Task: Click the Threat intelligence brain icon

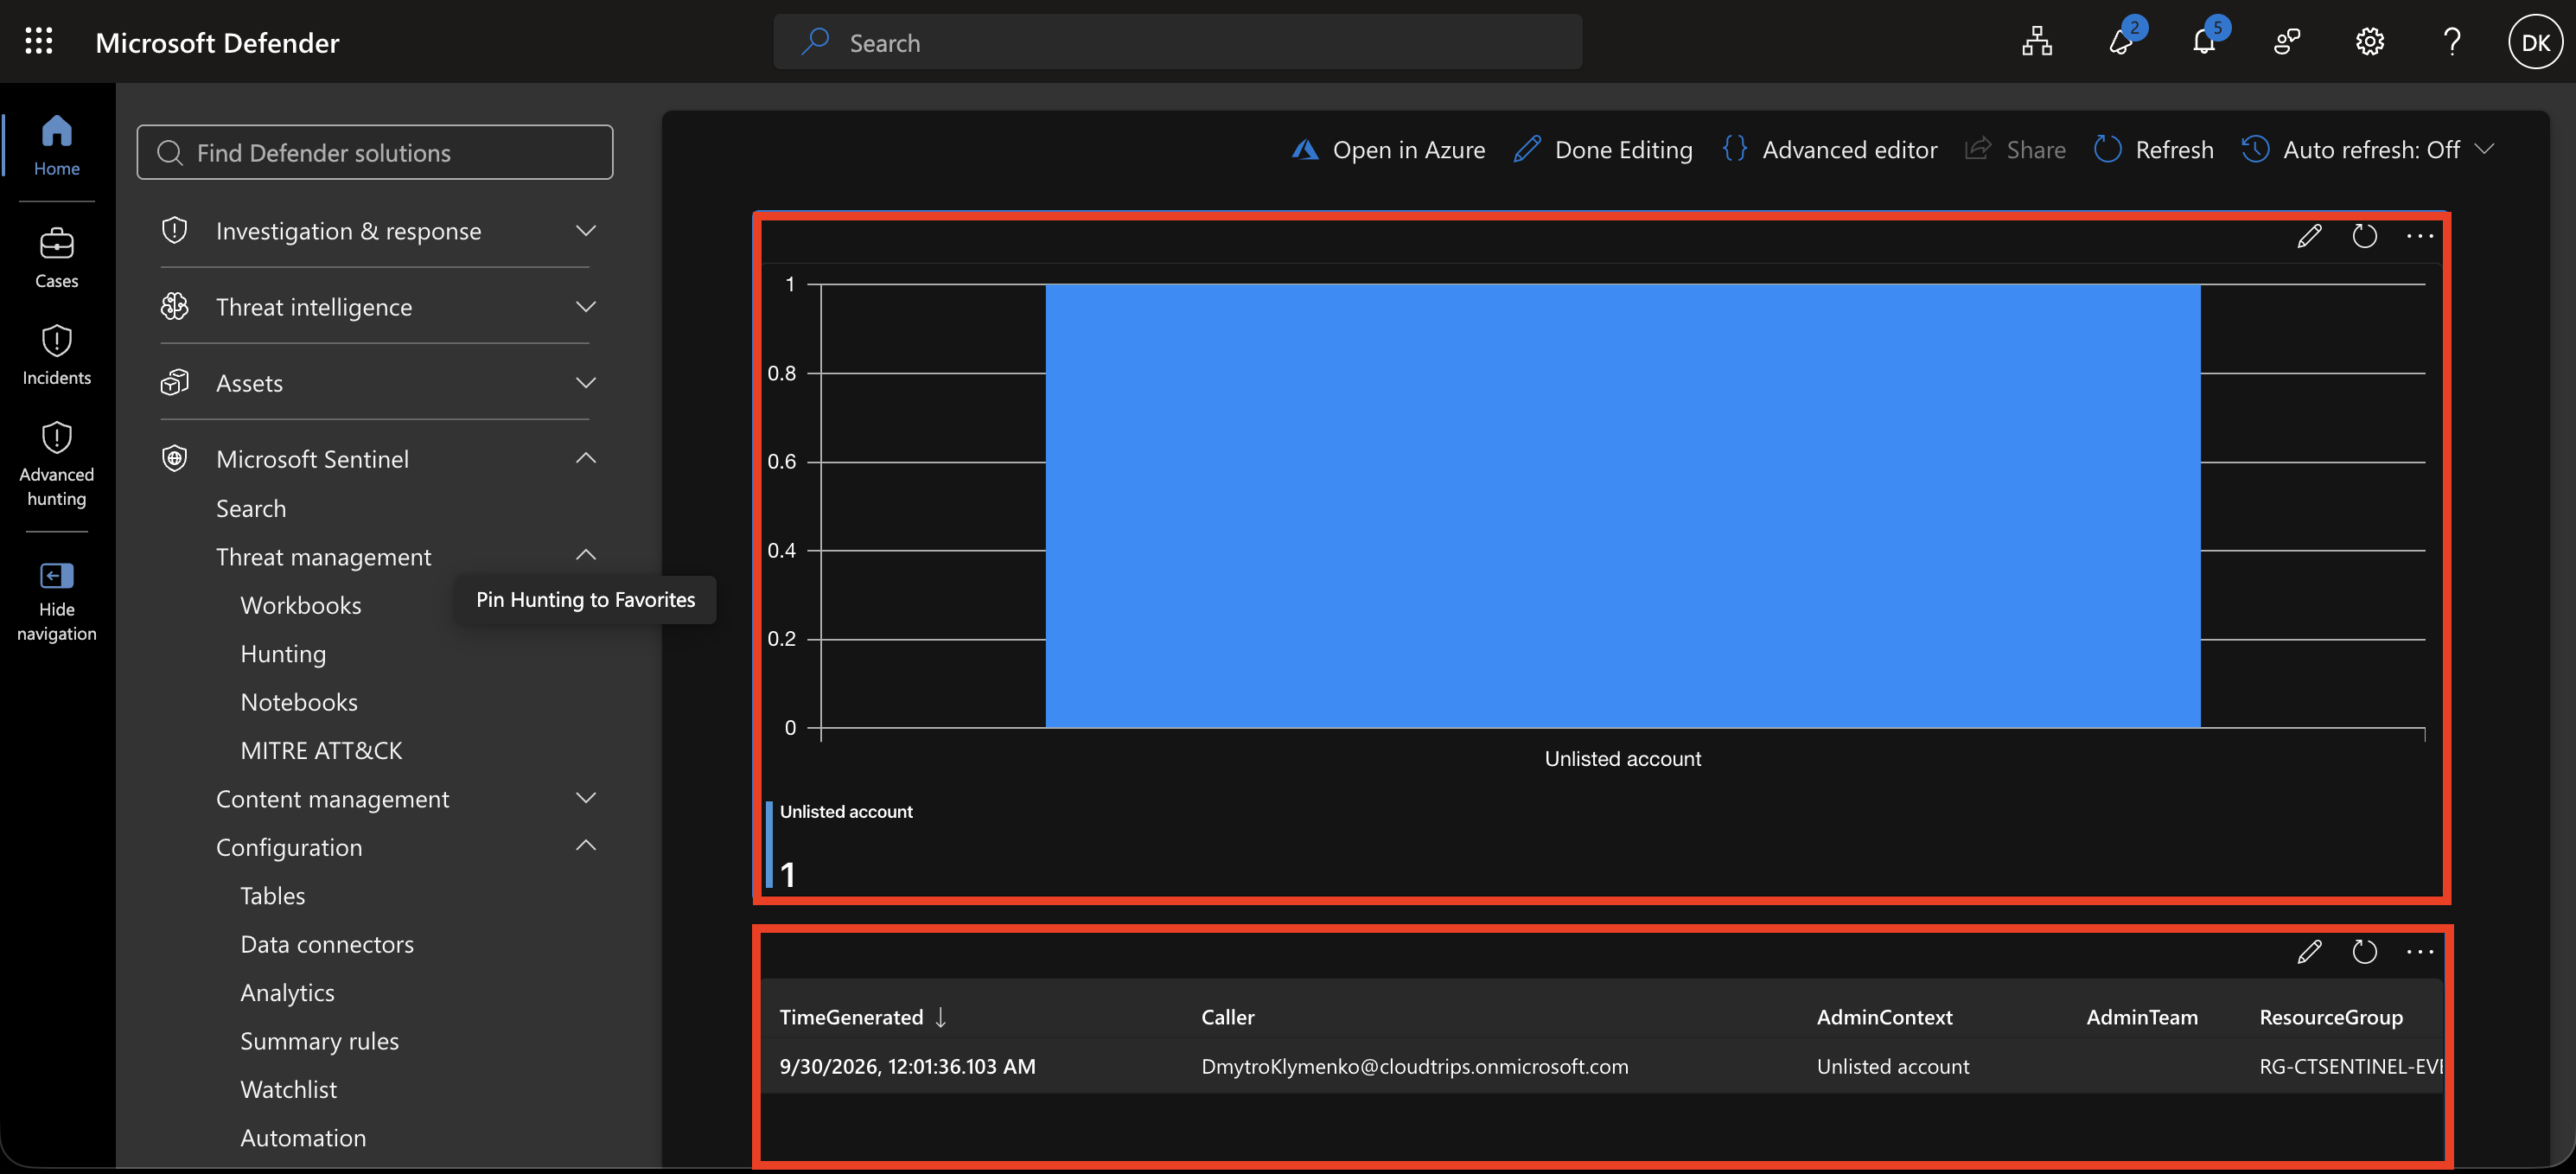Action: point(175,307)
